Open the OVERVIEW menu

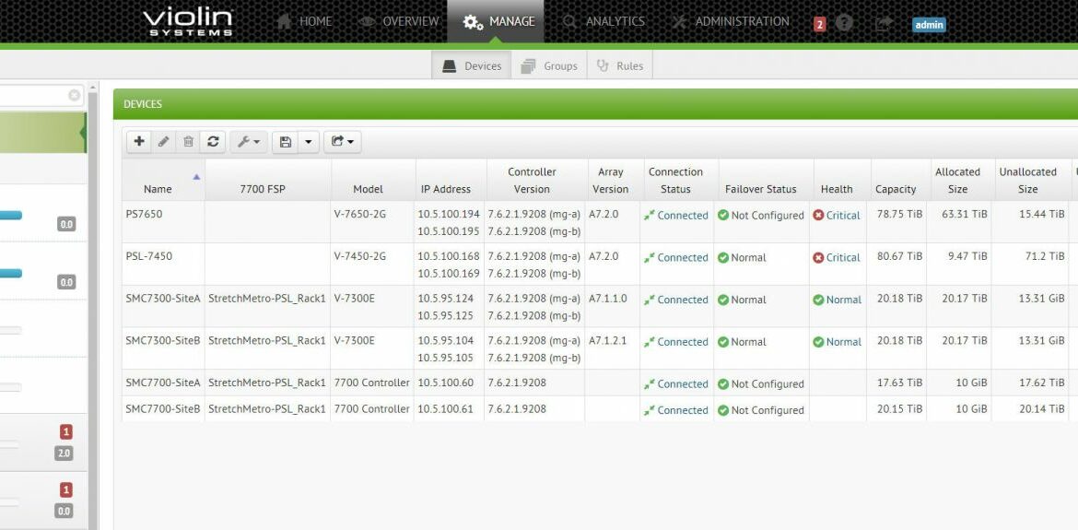[399, 21]
